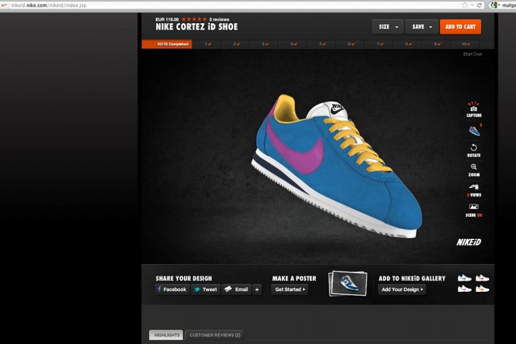Switch to the Highlights tab

coord(167,335)
